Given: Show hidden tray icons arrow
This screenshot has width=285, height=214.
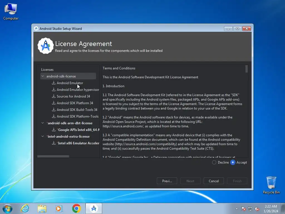Looking at the screenshot, I should coord(237,209).
